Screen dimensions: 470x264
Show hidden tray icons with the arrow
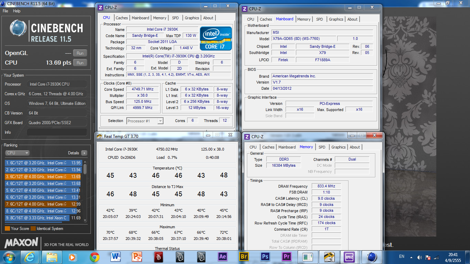tap(412, 257)
